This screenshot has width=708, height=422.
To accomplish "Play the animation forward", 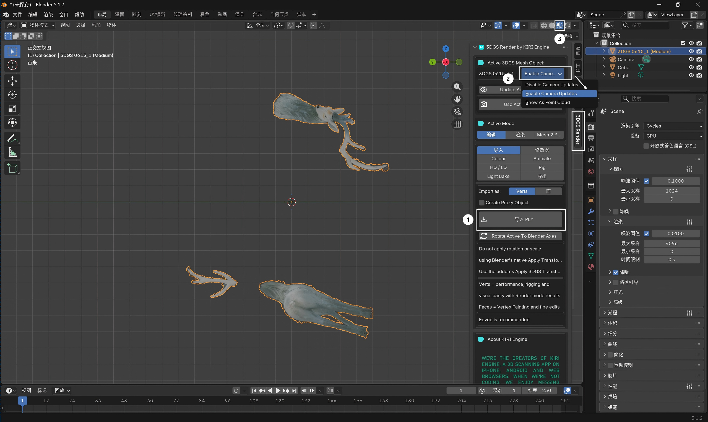I will [278, 390].
